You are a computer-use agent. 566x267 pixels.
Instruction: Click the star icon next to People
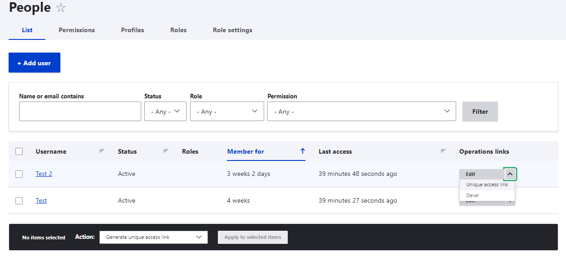click(x=61, y=8)
